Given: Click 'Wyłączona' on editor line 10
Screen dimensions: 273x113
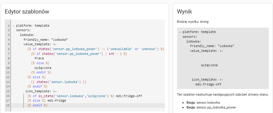Looking at the screenshot, I should pos(43,68).
